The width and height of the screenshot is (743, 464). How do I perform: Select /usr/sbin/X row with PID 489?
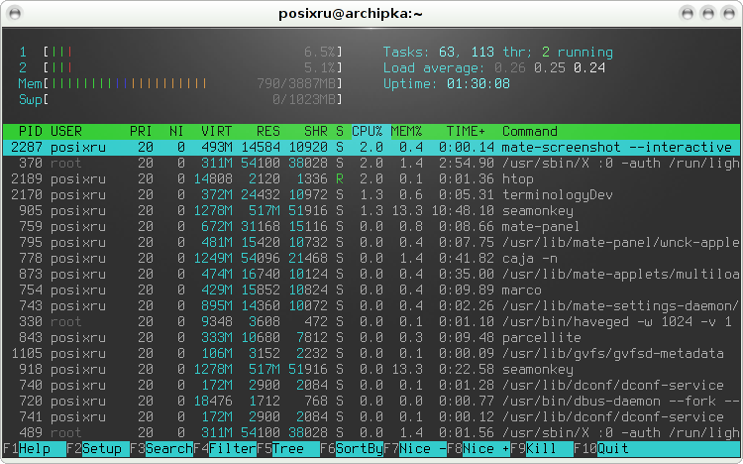[x=371, y=433]
